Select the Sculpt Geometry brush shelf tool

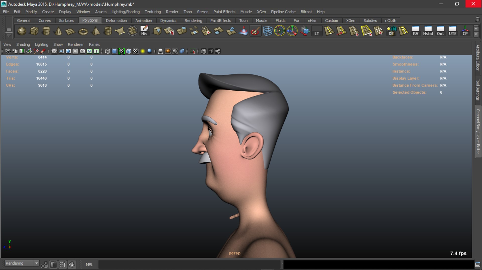[x=255, y=31]
